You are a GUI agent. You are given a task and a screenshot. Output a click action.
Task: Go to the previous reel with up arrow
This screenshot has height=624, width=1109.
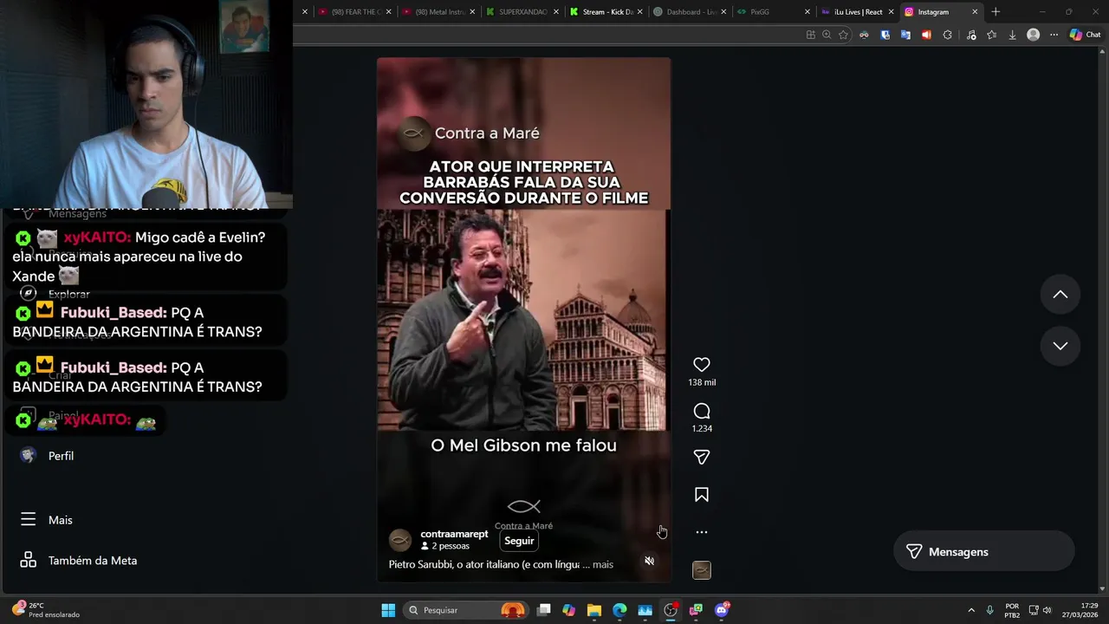[x=1060, y=295]
